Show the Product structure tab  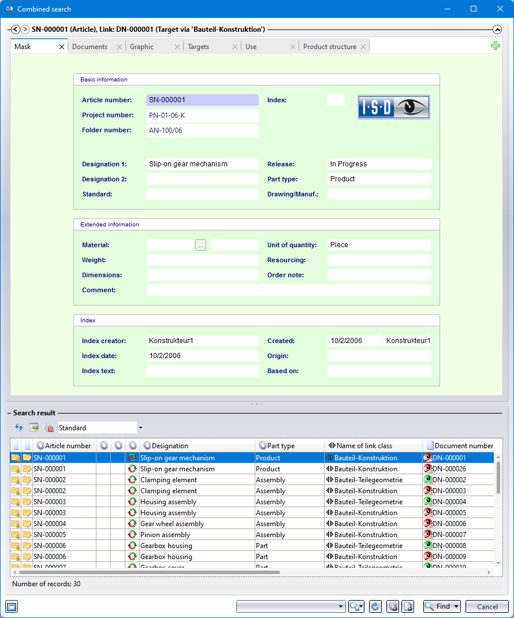coord(330,47)
